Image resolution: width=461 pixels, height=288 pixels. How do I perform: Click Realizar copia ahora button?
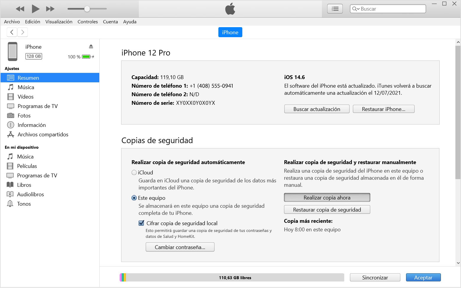(x=327, y=197)
